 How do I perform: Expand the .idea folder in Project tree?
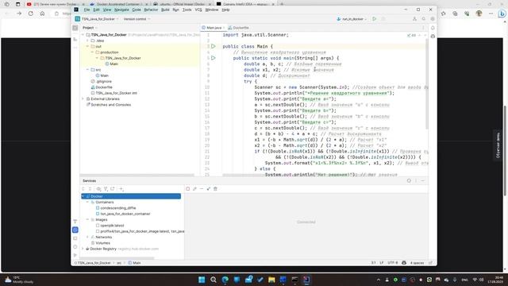point(87,41)
